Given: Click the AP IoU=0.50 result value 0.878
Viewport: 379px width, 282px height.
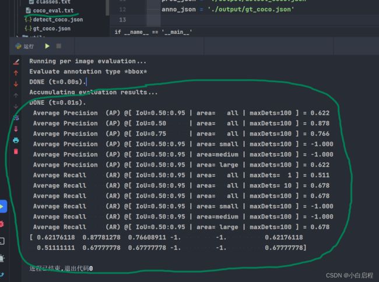Looking at the screenshot, I should 320,124.
